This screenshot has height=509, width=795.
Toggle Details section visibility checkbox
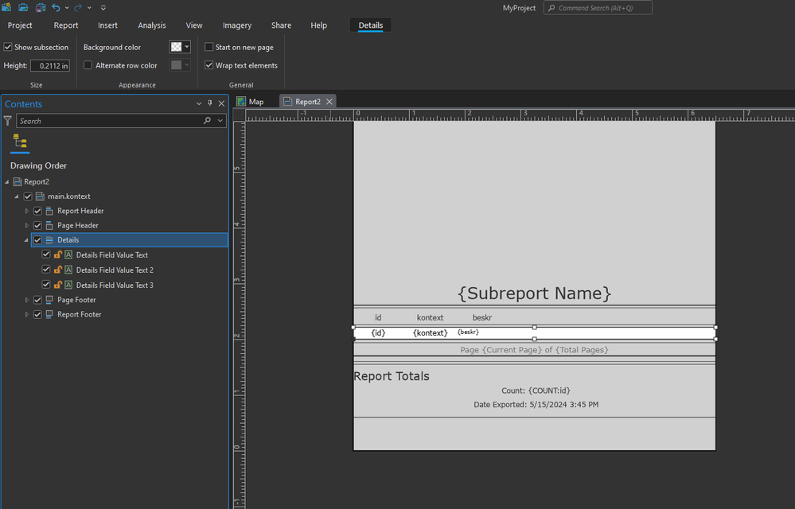37,240
